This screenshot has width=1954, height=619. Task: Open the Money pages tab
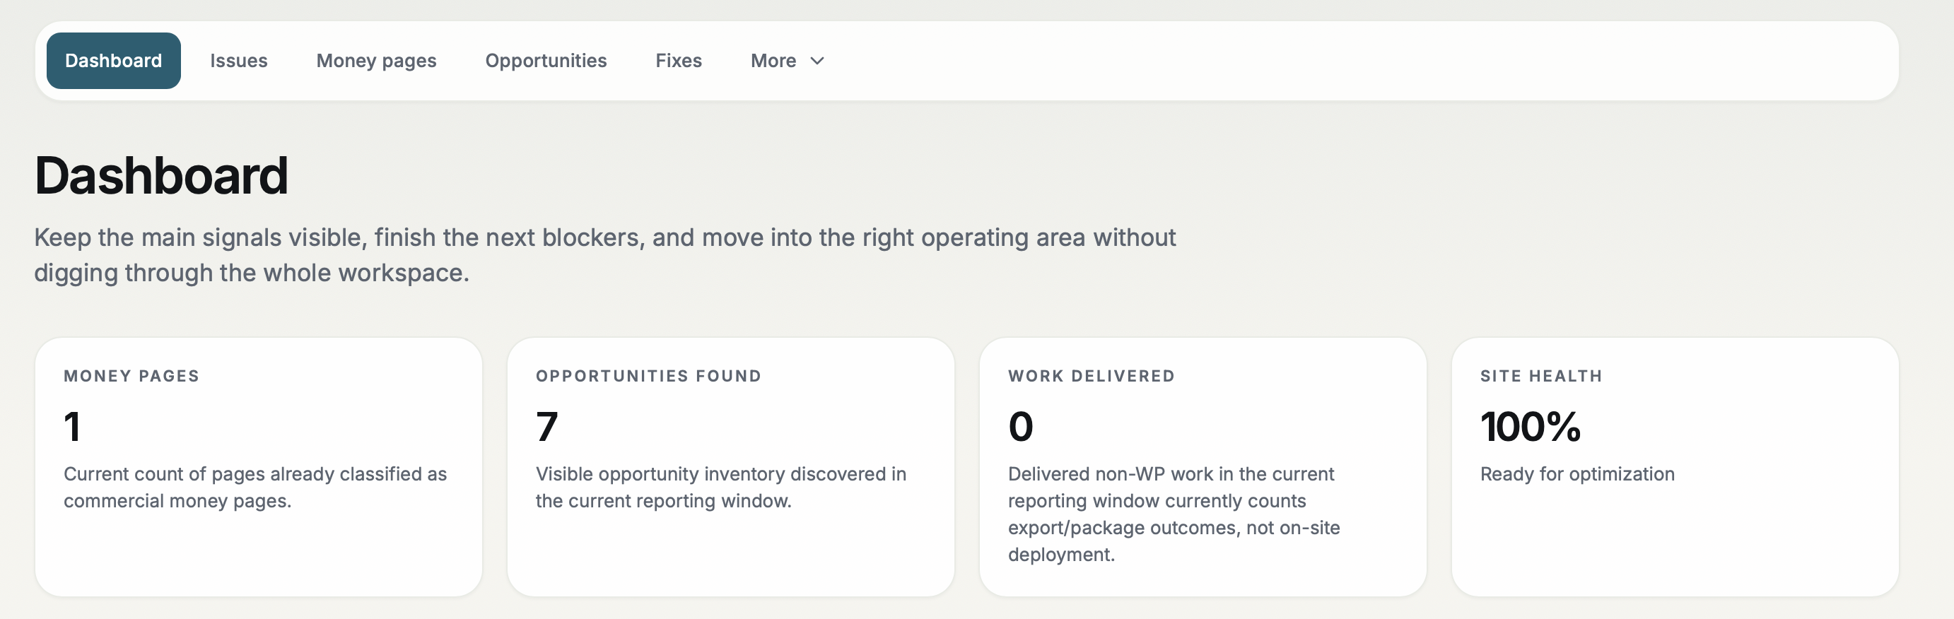point(376,61)
